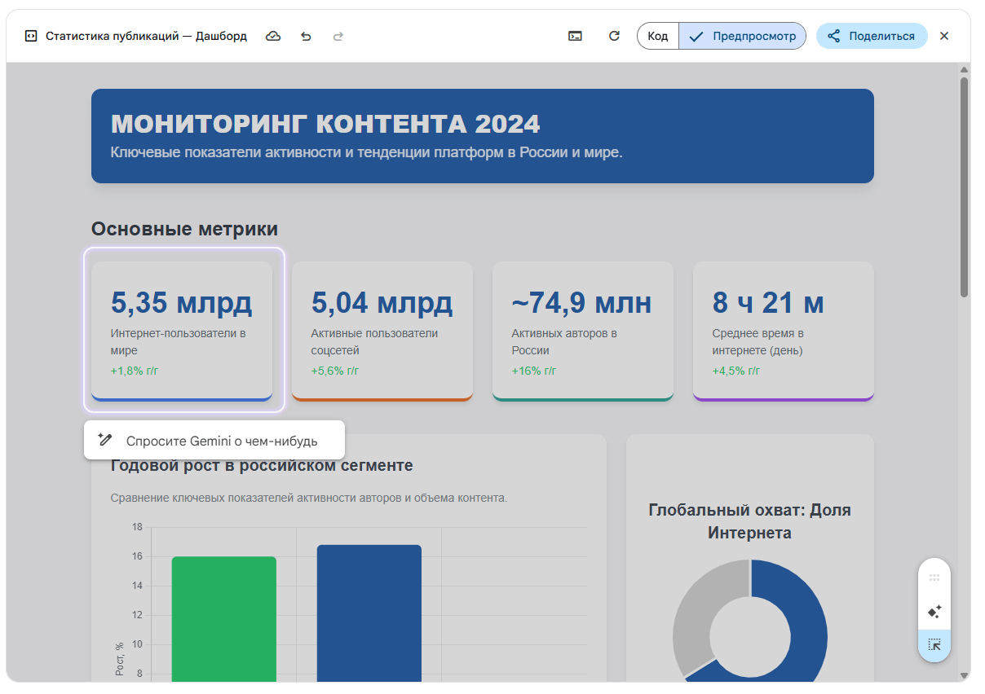Click the green bar in the chart
The height and width of the screenshot is (694, 985).
(224, 619)
